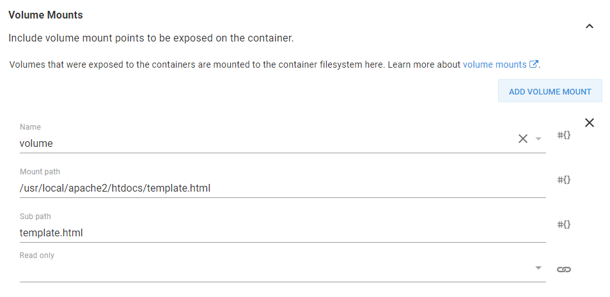Remove the volume mount entry with large X
The height and width of the screenshot is (297, 610).
click(x=590, y=123)
